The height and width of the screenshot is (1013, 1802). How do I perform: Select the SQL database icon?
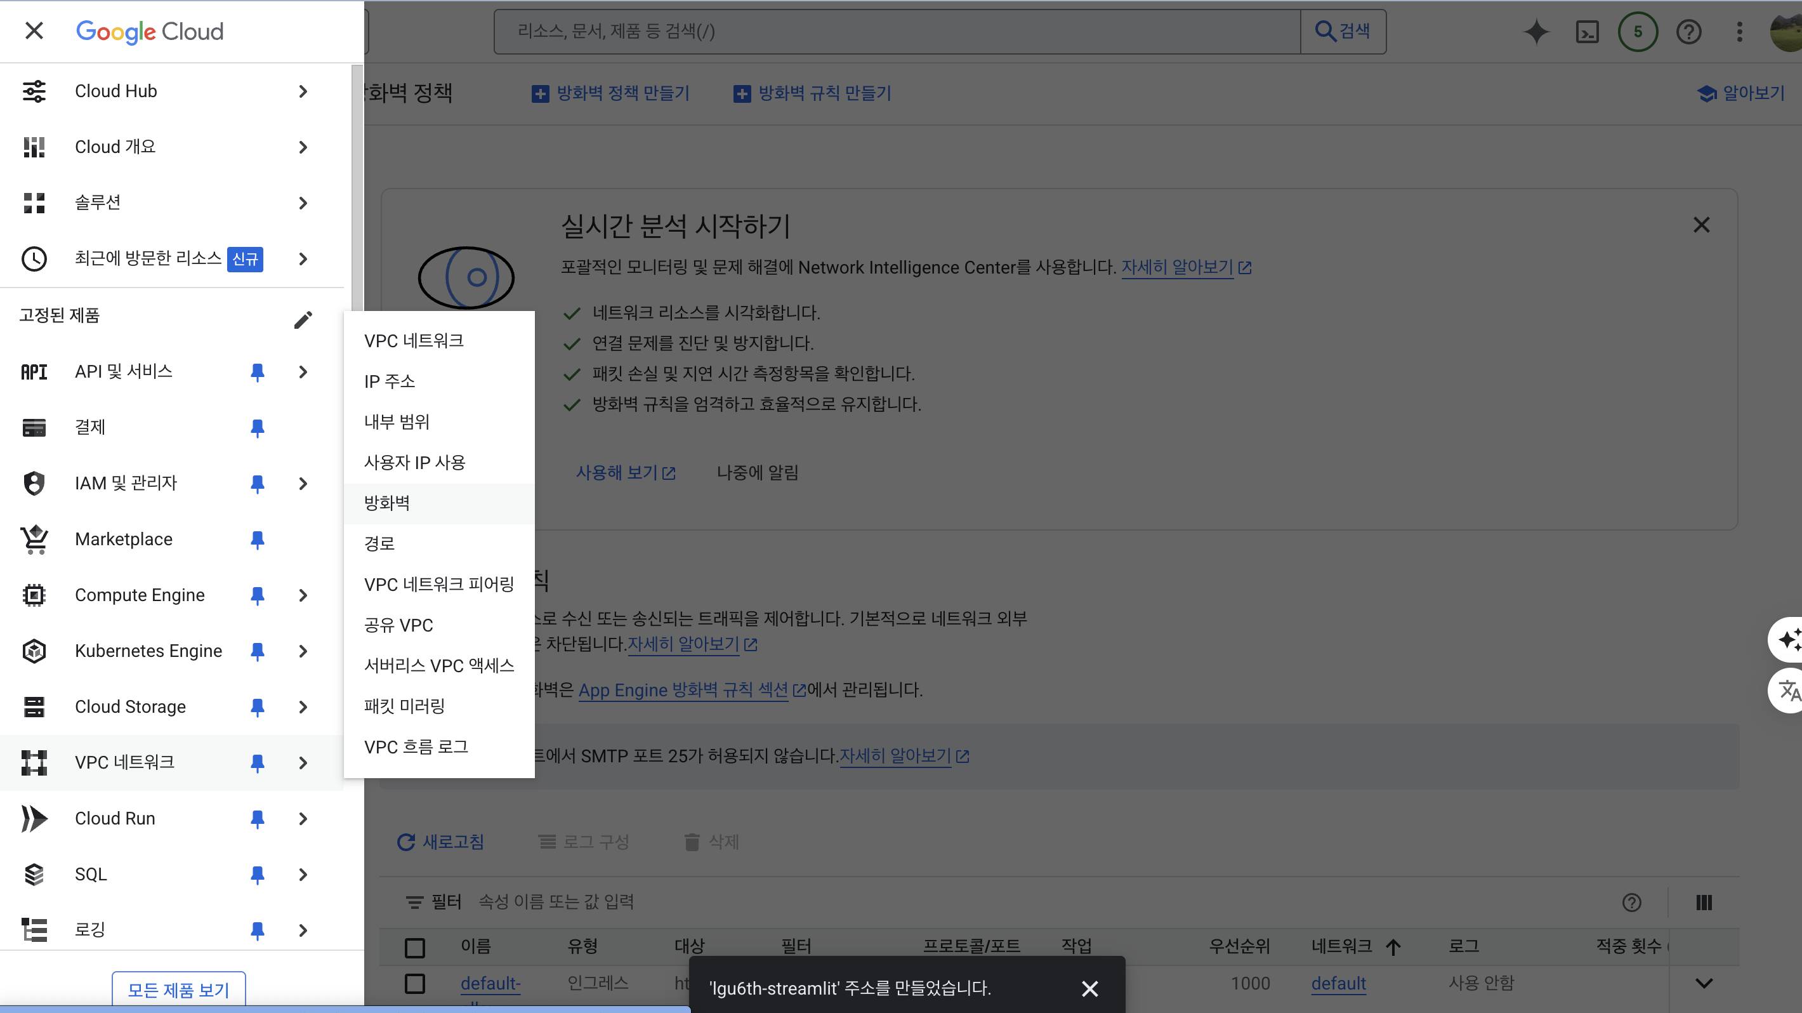click(x=34, y=875)
